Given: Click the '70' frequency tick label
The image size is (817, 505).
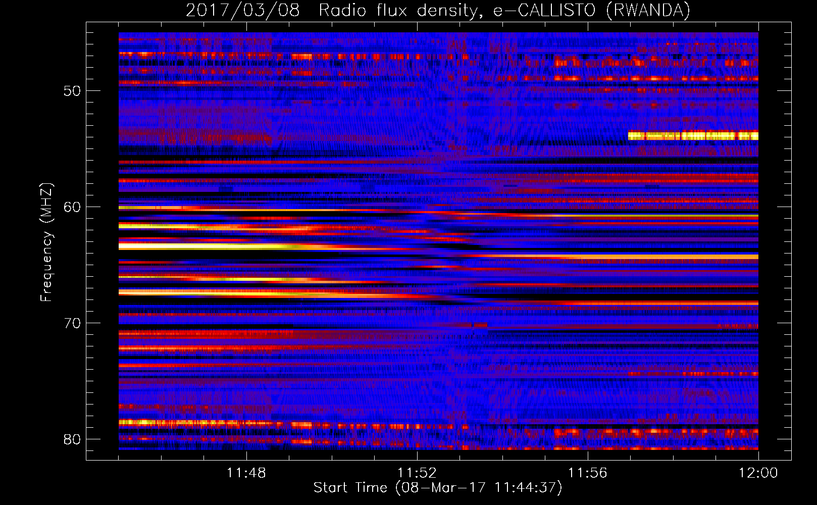Looking at the screenshot, I should (73, 323).
